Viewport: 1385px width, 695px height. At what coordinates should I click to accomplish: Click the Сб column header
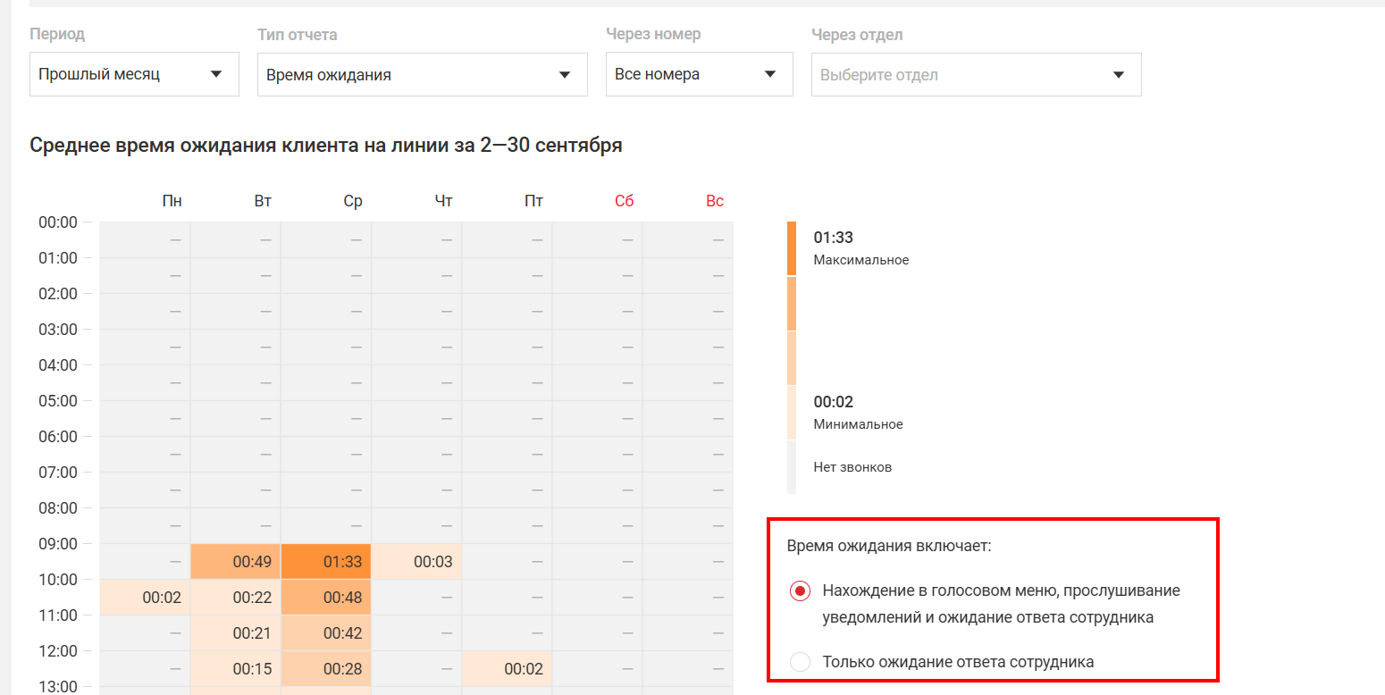[624, 201]
